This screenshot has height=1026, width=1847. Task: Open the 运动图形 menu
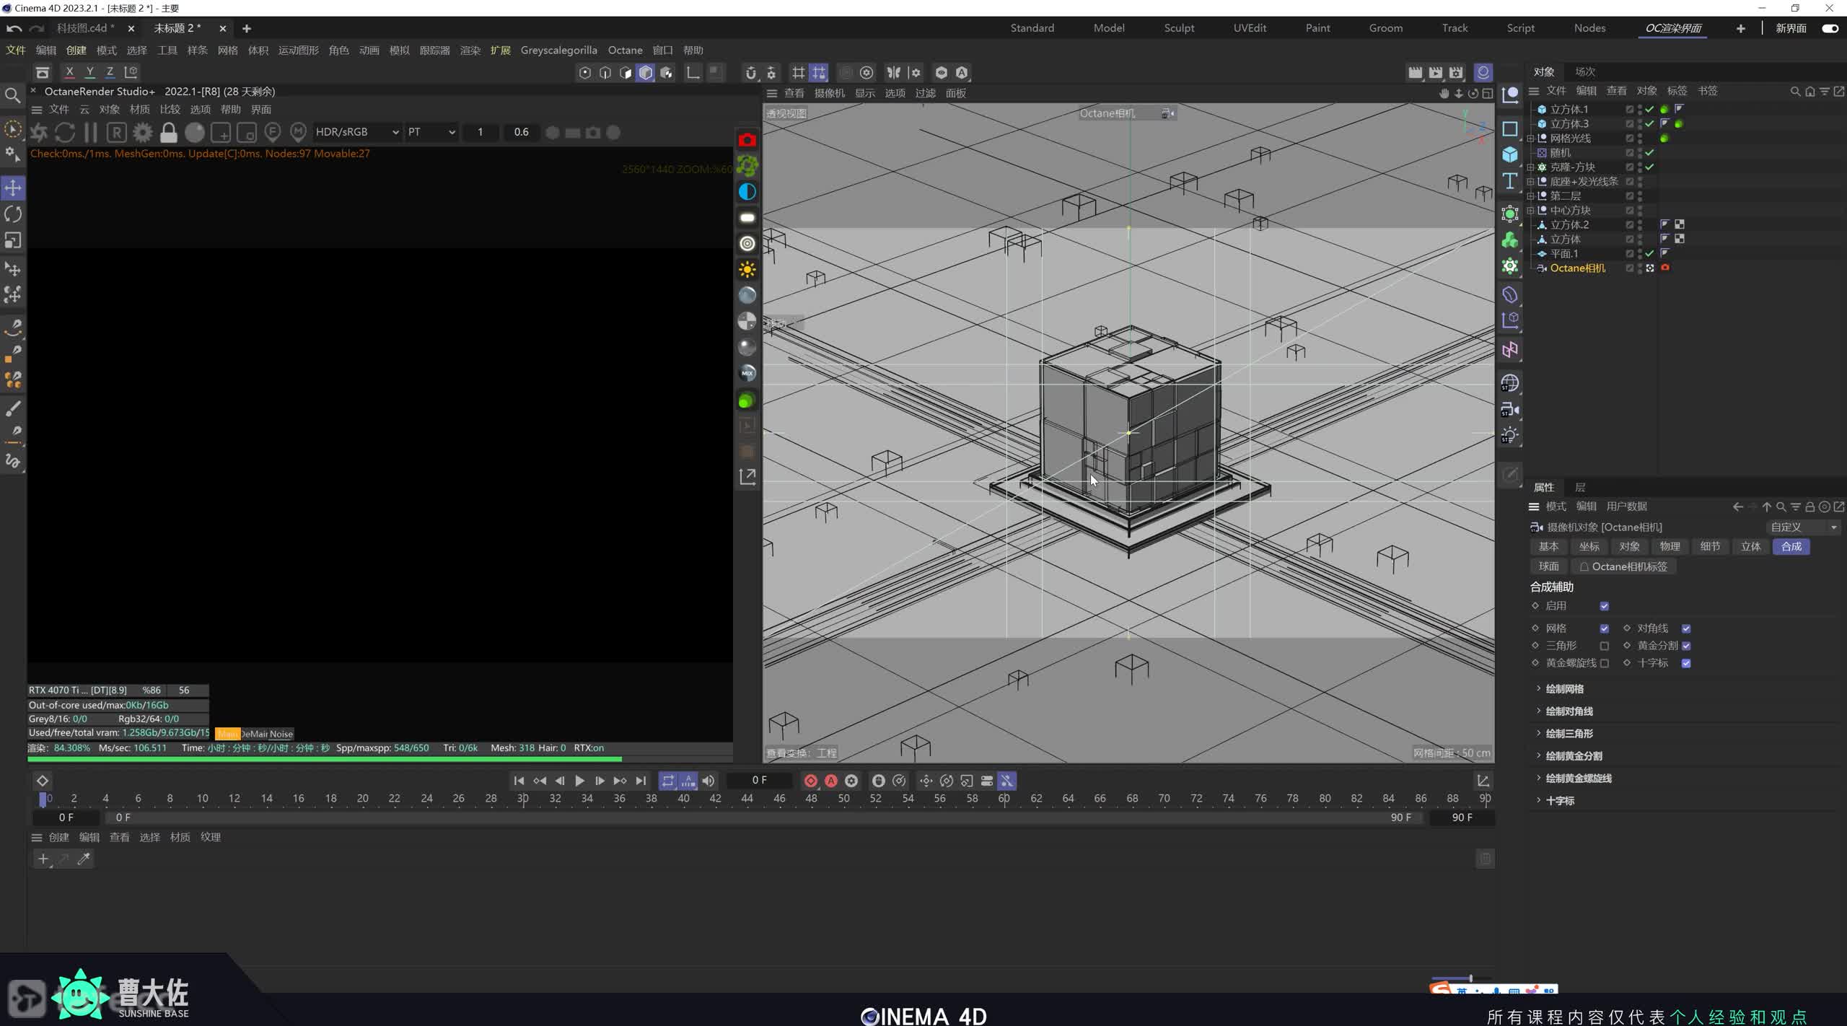click(298, 51)
